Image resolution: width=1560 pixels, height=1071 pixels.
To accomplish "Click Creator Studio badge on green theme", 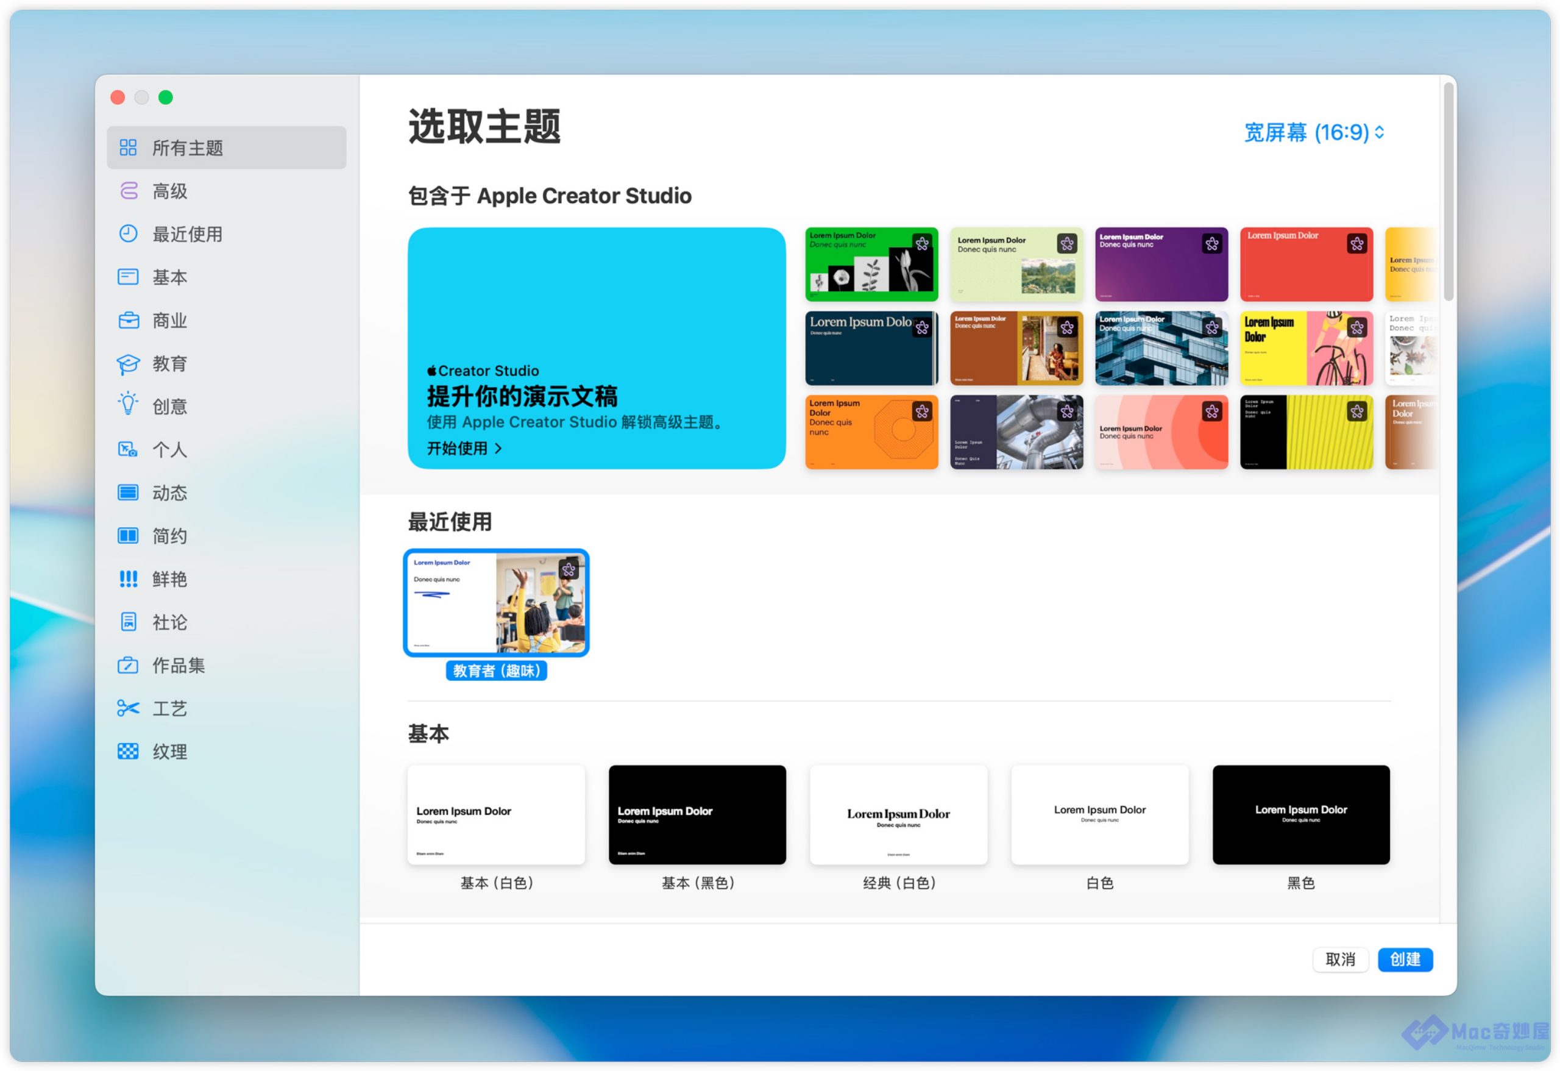I will [921, 243].
